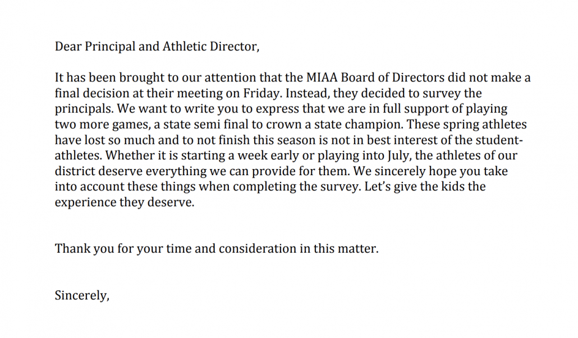Select the word 'principals' at line start
Image resolution: width=578 pixels, height=338 pixels.
point(84,109)
